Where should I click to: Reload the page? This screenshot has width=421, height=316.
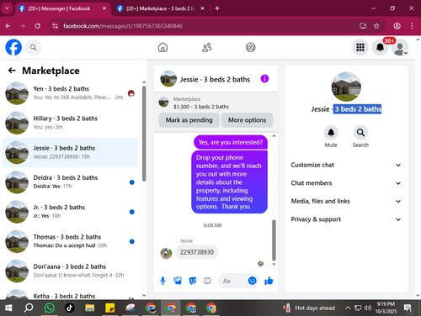coord(37,26)
